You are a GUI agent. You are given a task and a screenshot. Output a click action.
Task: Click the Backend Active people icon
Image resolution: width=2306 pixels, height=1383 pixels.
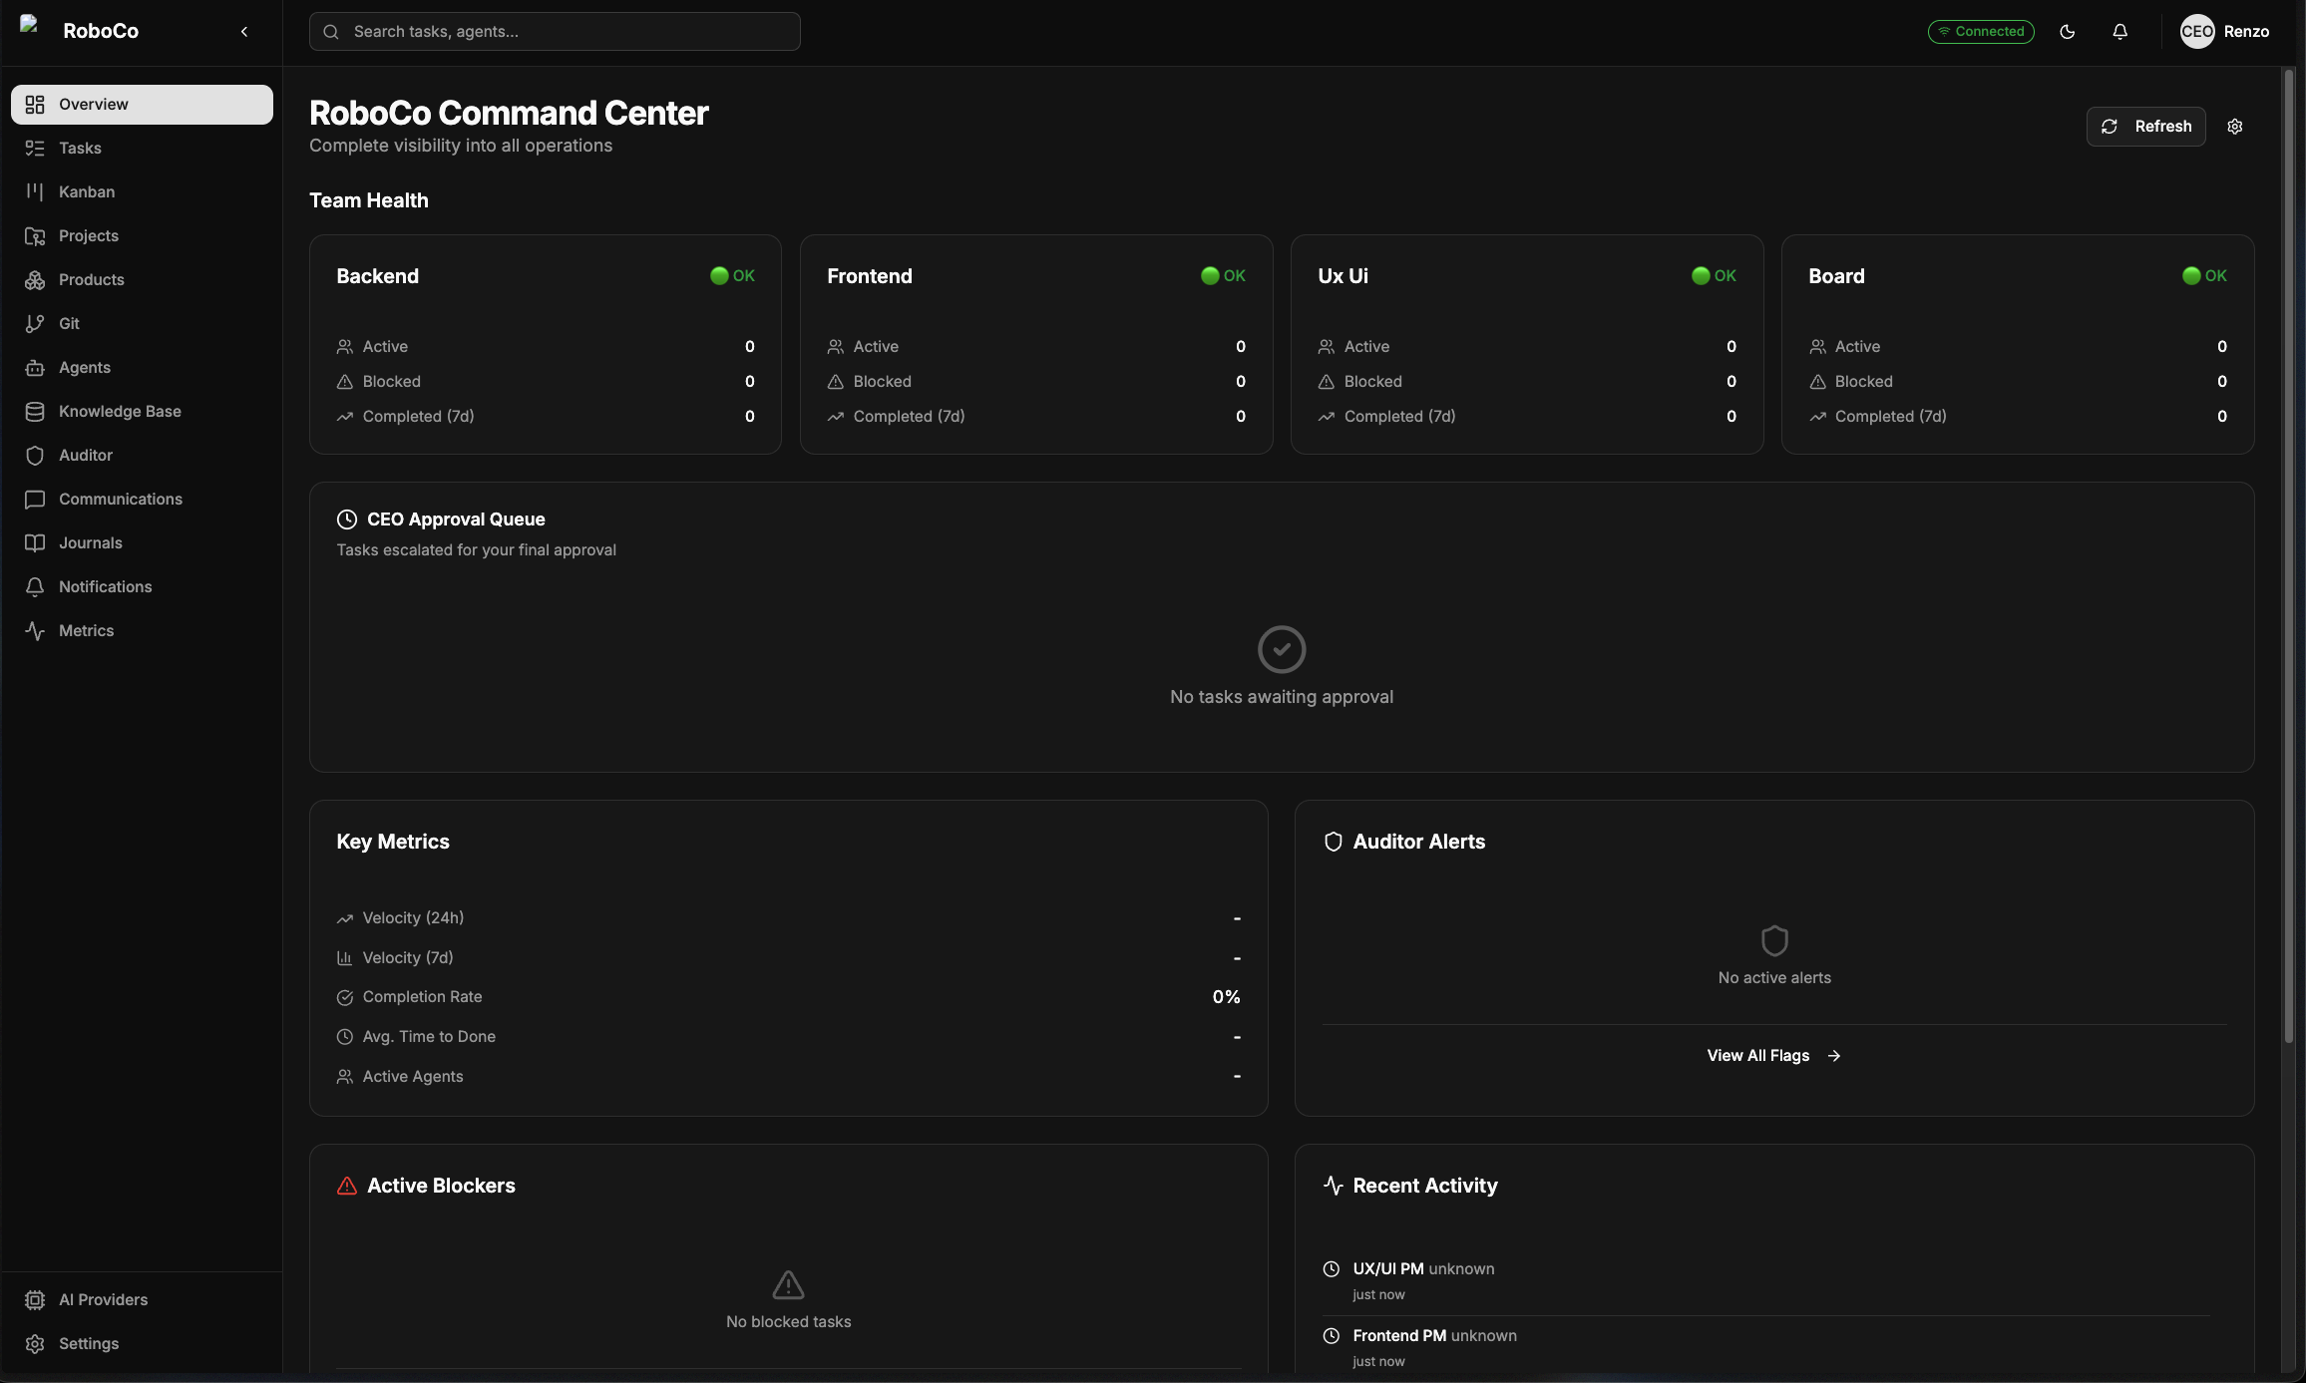(x=345, y=347)
